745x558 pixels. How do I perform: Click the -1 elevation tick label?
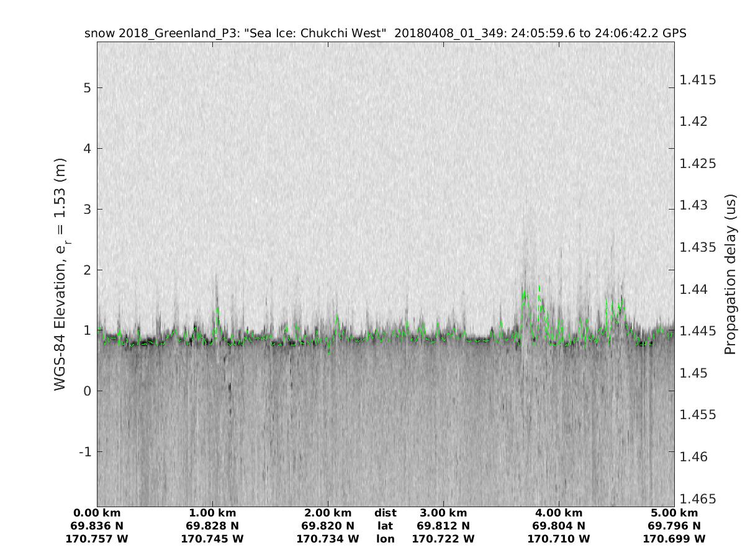[84, 451]
